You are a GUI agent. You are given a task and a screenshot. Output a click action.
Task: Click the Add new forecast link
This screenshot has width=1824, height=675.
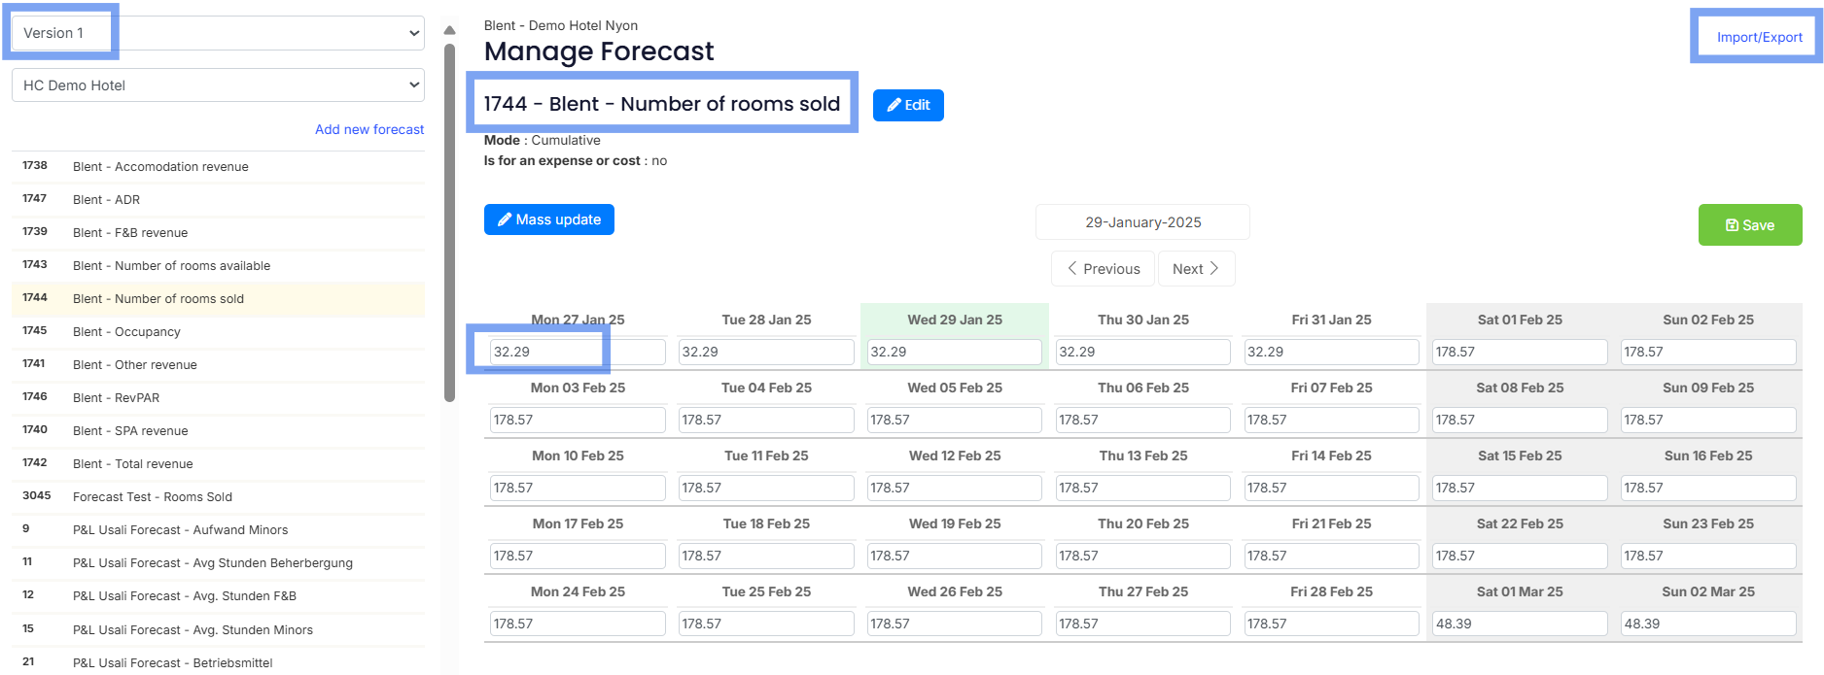(369, 129)
